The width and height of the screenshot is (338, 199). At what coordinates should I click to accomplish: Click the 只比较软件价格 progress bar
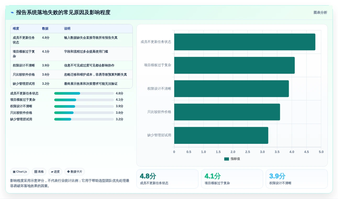point(84,113)
